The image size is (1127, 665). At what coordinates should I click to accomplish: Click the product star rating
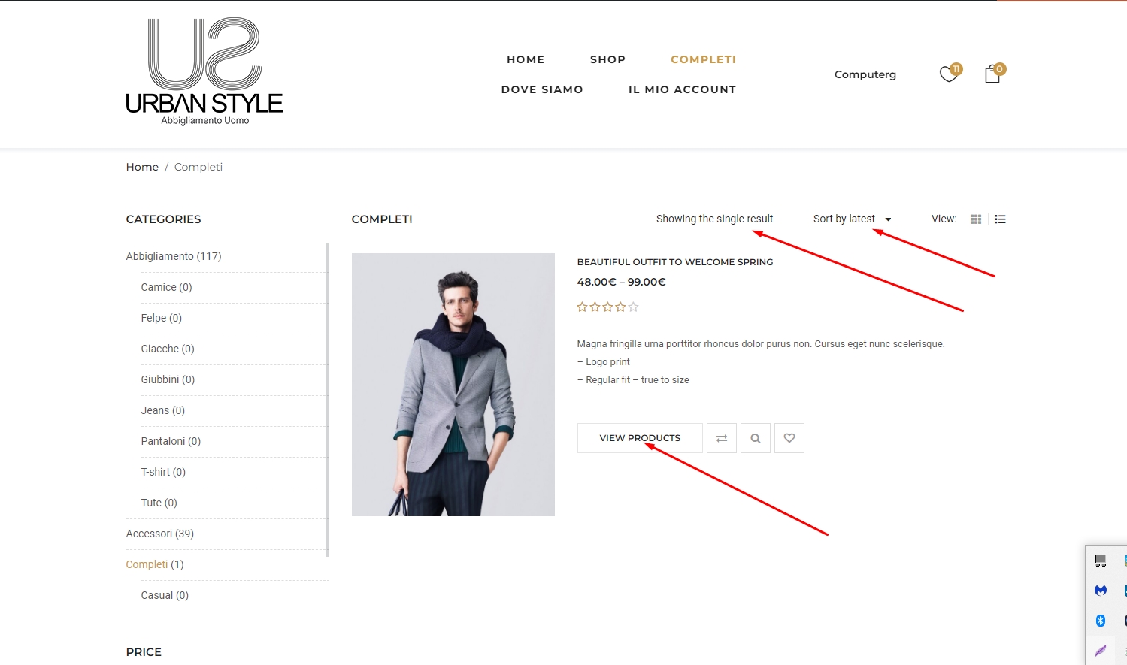pos(607,307)
